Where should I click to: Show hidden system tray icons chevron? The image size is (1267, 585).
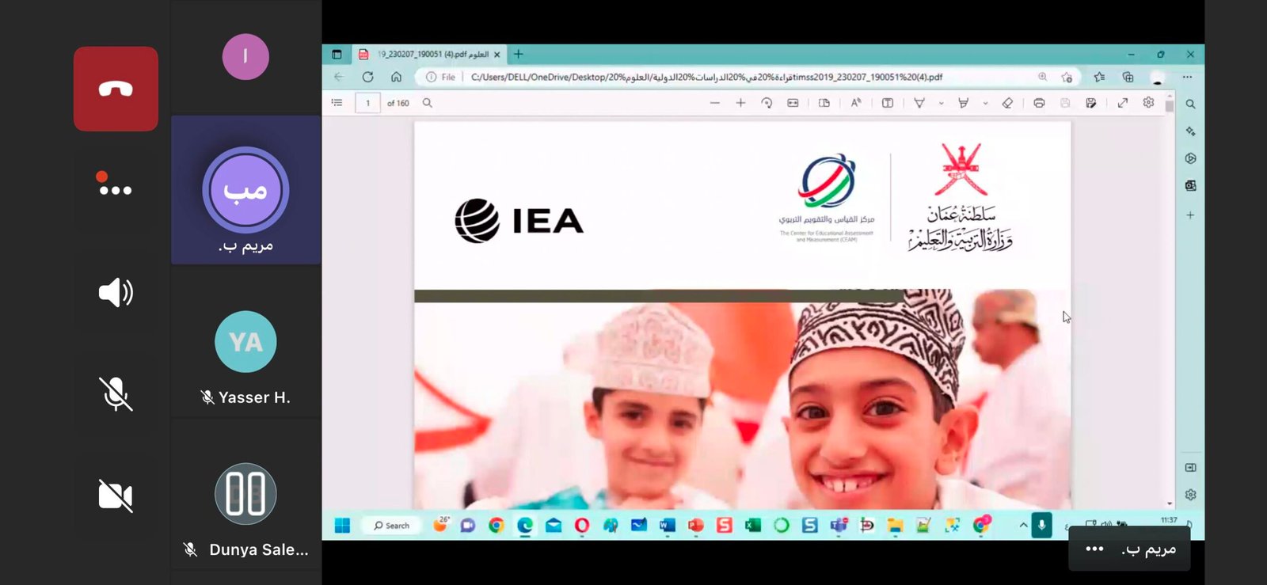1023,525
